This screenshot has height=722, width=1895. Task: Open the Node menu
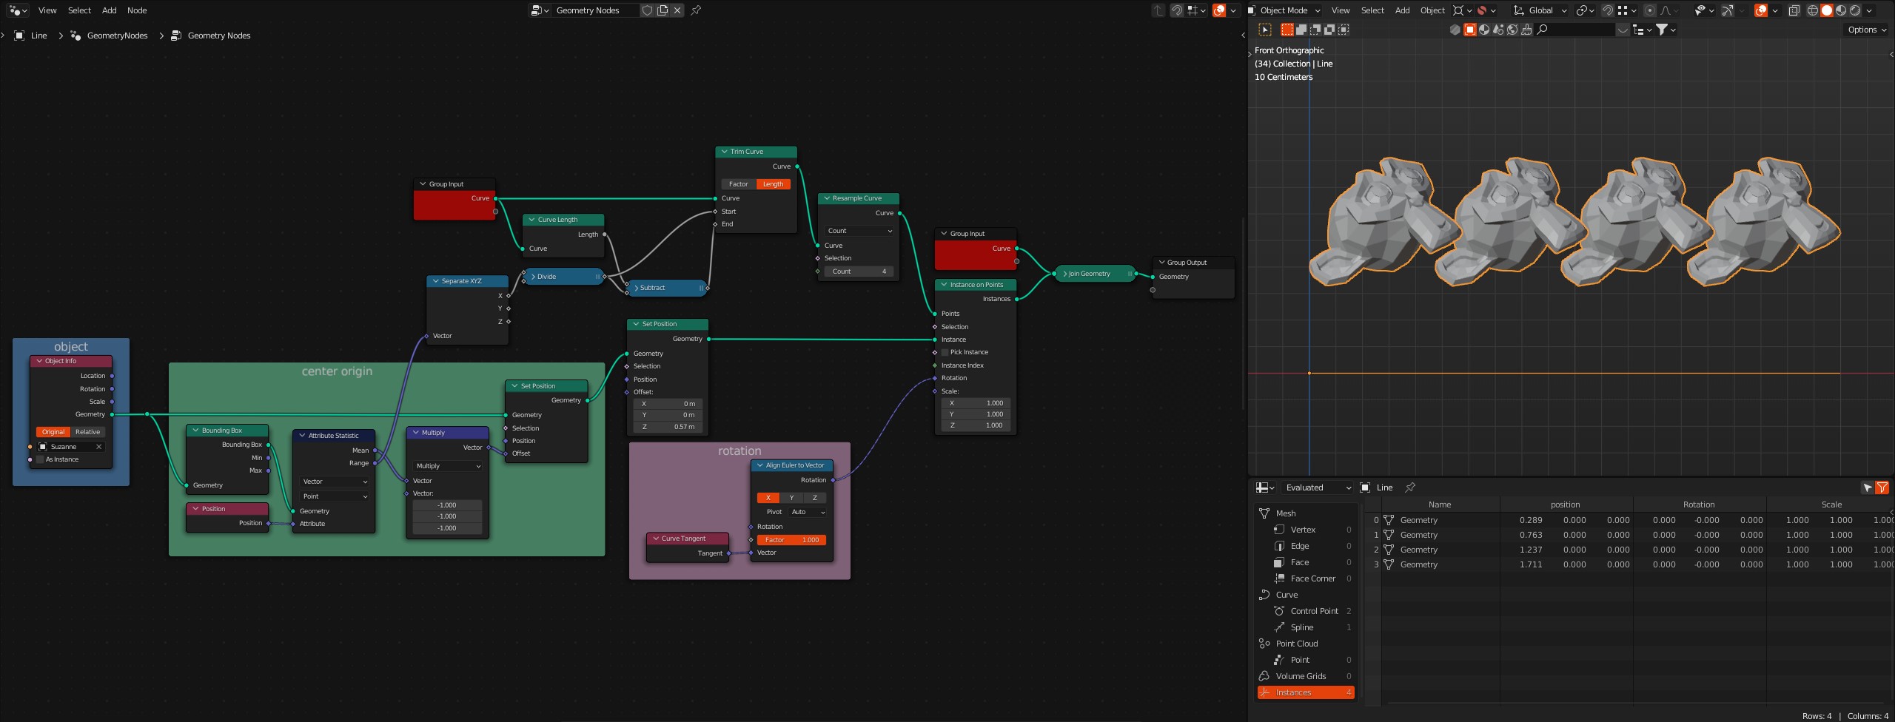[137, 10]
